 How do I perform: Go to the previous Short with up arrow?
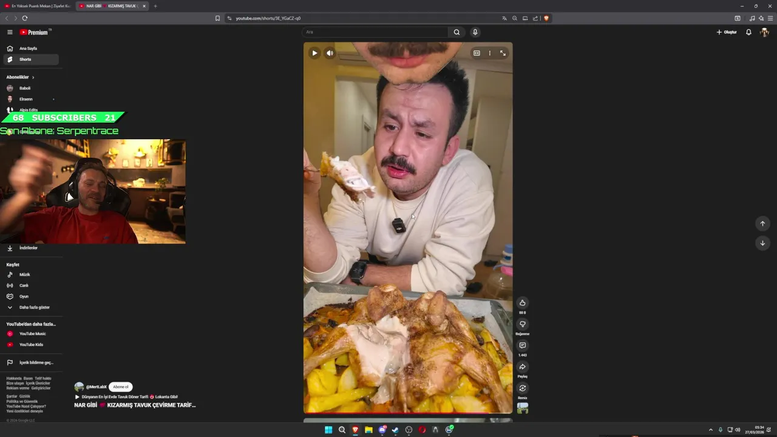pyautogui.click(x=762, y=223)
